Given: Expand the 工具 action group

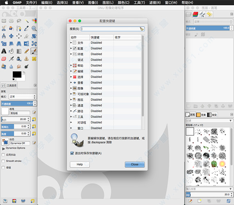Looking at the screenshot, I should click(71, 116).
